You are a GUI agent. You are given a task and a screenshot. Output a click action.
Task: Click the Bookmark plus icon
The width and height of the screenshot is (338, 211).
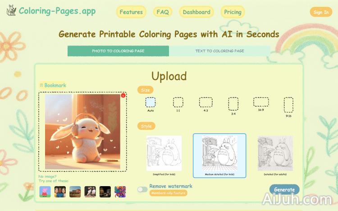point(41,85)
